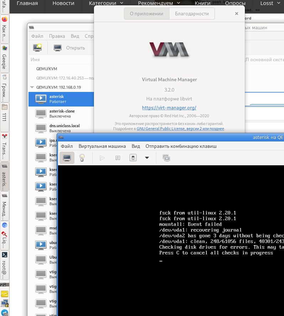Click the ubu VM running monitor icon
Image resolution: width=284 pixels, height=316 pixels.
click(x=41, y=245)
